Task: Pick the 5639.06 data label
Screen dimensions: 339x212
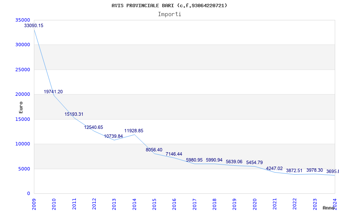Action: (234, 162)
